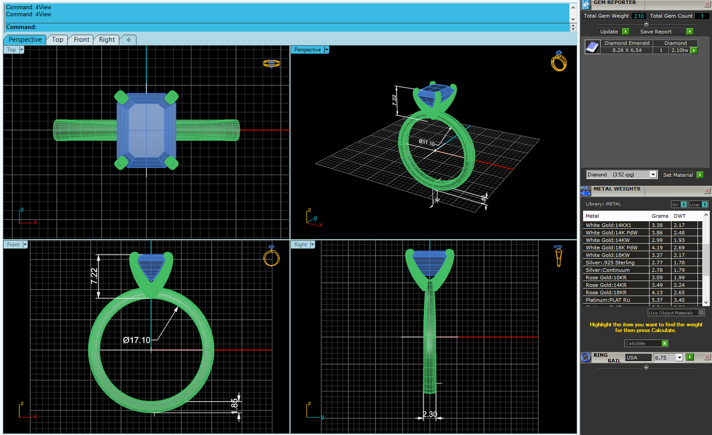The width and height of the screenshot is (712, 435).
Task: Select Platinum:PLAT RU metal row
Action: (x=643, y=300)
